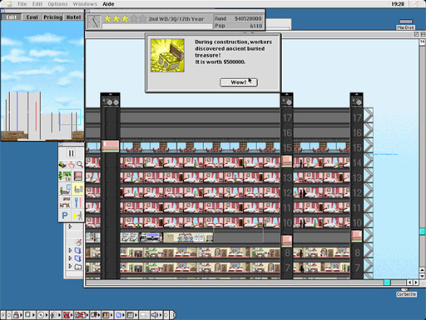Screen dimensions: 426x320
Task: Click the left elevator machine room on top
Action: click(x=110, y=100)
